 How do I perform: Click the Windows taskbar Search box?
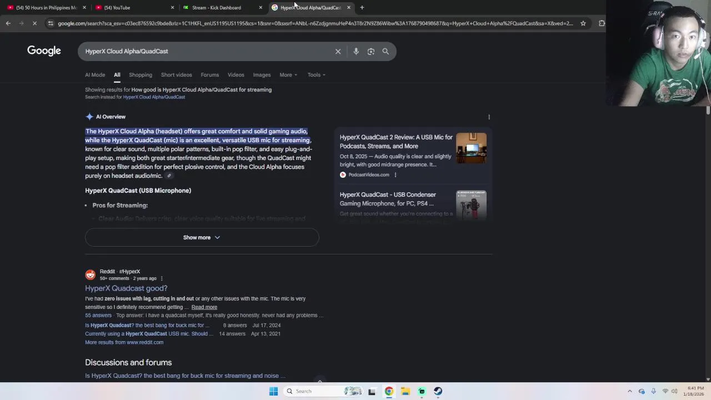[x=323, y=391]
